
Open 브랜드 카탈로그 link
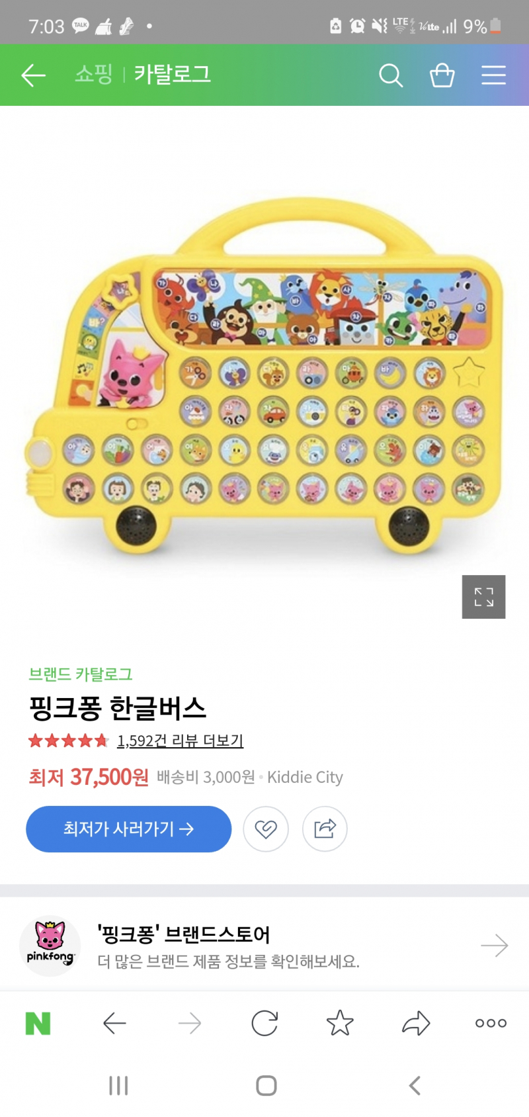(x=81, y=674)
